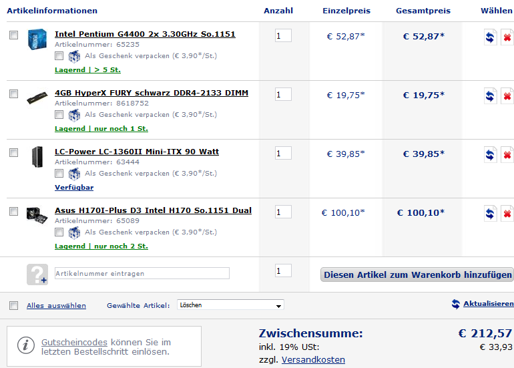The width and height of the screenshot is (514, 368).
Task: Click the Einzelpreis column header
Action: point(346,11)
